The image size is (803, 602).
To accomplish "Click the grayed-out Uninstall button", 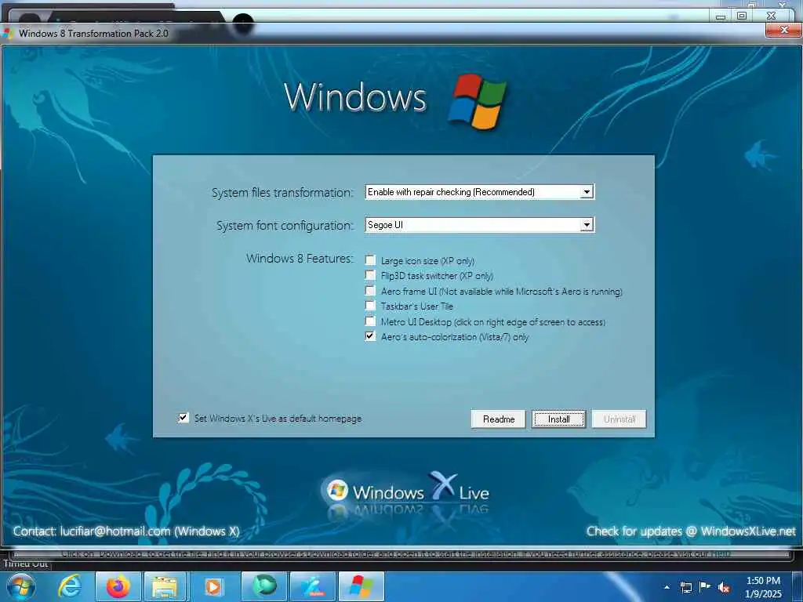I will tap(620, 419).
